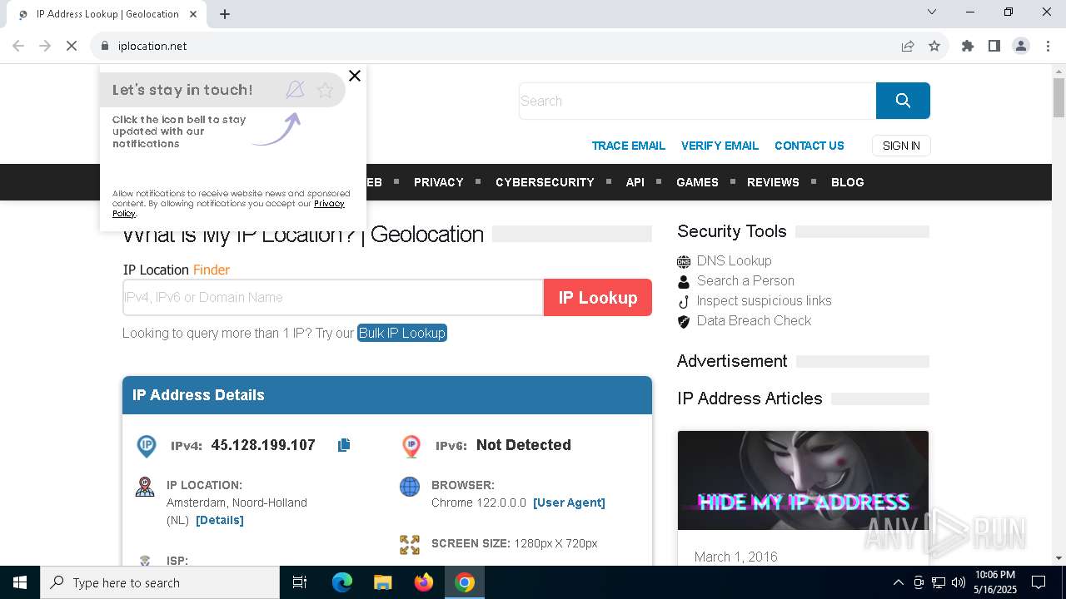The height and width of the screenshot is (599, 1066).
Task: Open the [Details] location link
Action: (220, 520)
